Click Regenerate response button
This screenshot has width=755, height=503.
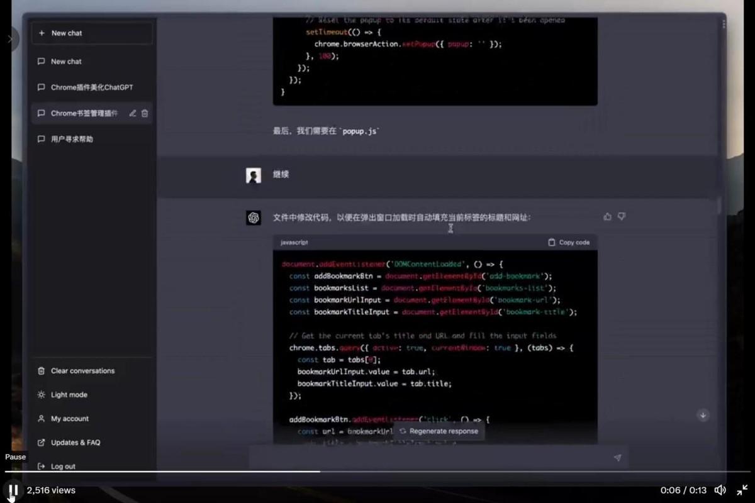click(439, 431)
